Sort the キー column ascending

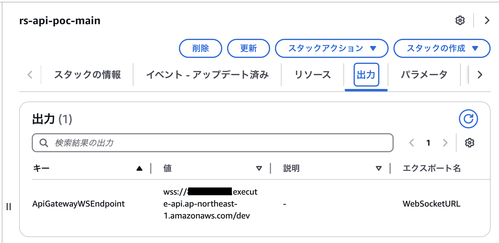click(139, 168)
